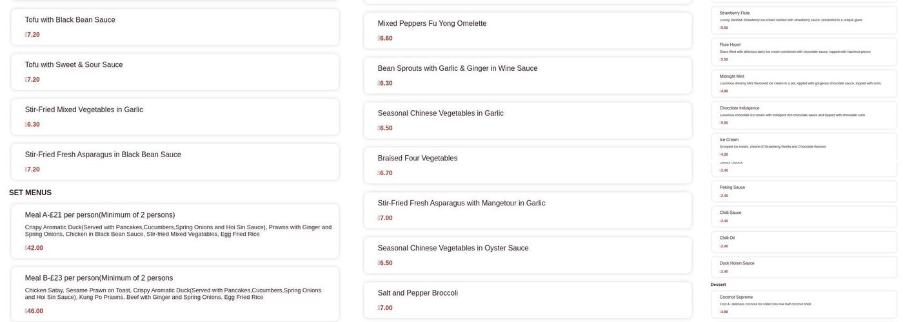Select the Chocolate Indulgence dessert
903x322 pixels.
[804, 115]
